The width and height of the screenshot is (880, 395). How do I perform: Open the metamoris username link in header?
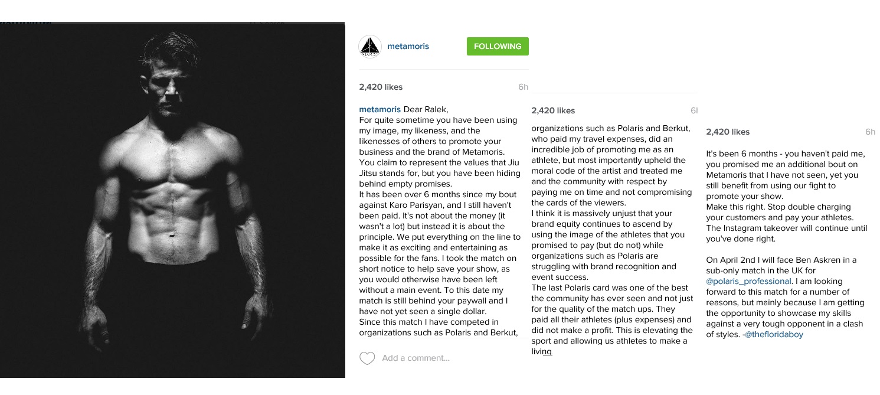[408, 47]
